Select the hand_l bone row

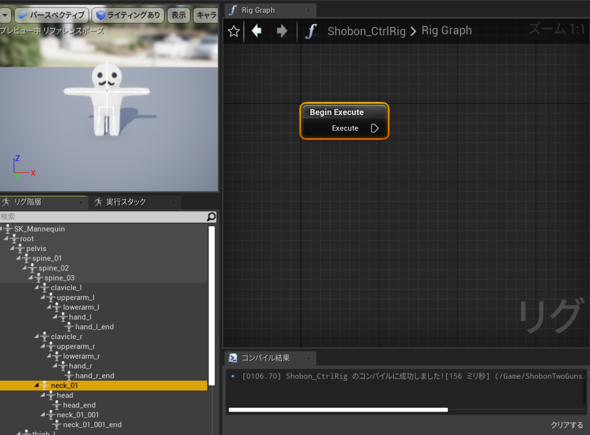[103, 317]
